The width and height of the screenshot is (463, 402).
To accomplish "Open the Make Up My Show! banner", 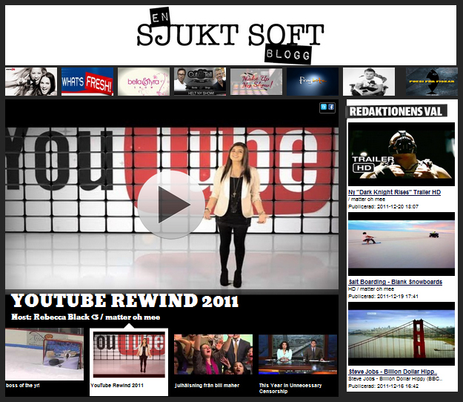I will click(x=256, y=82).
